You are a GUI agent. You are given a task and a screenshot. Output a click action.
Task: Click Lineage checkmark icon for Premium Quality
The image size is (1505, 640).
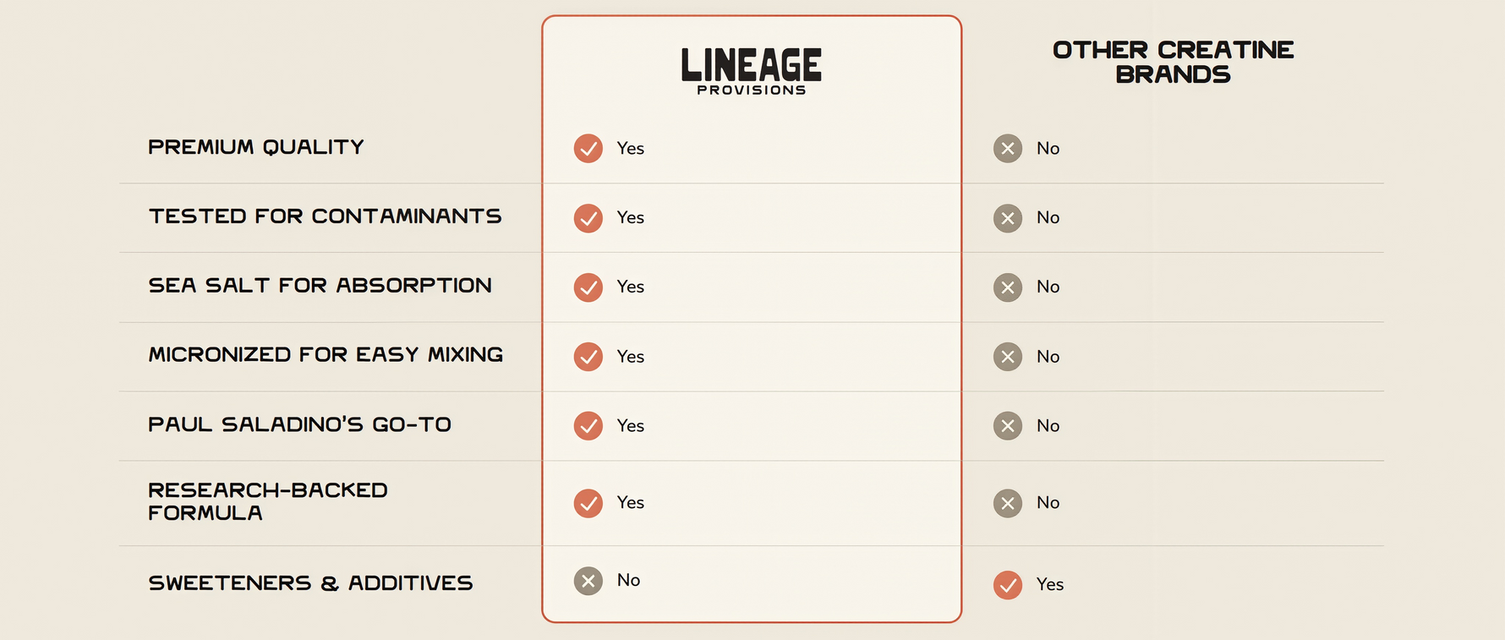[x=588, y=148]
